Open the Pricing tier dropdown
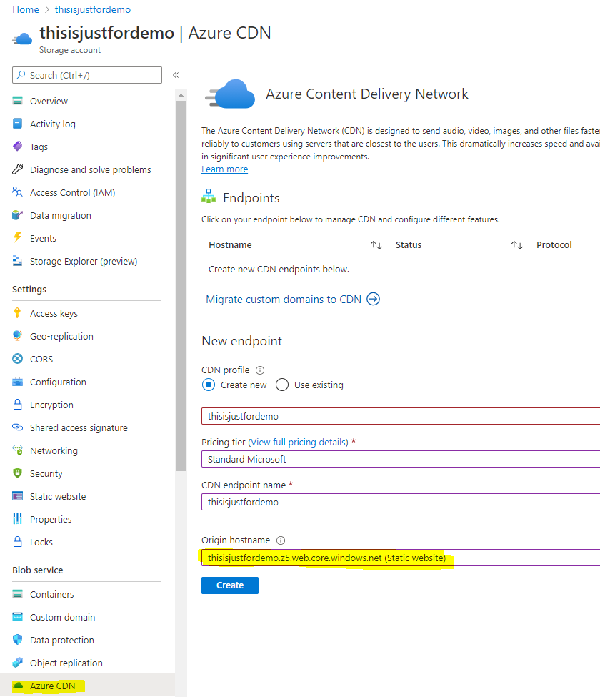Screen dimensions: 600x697 click(401, 459)
